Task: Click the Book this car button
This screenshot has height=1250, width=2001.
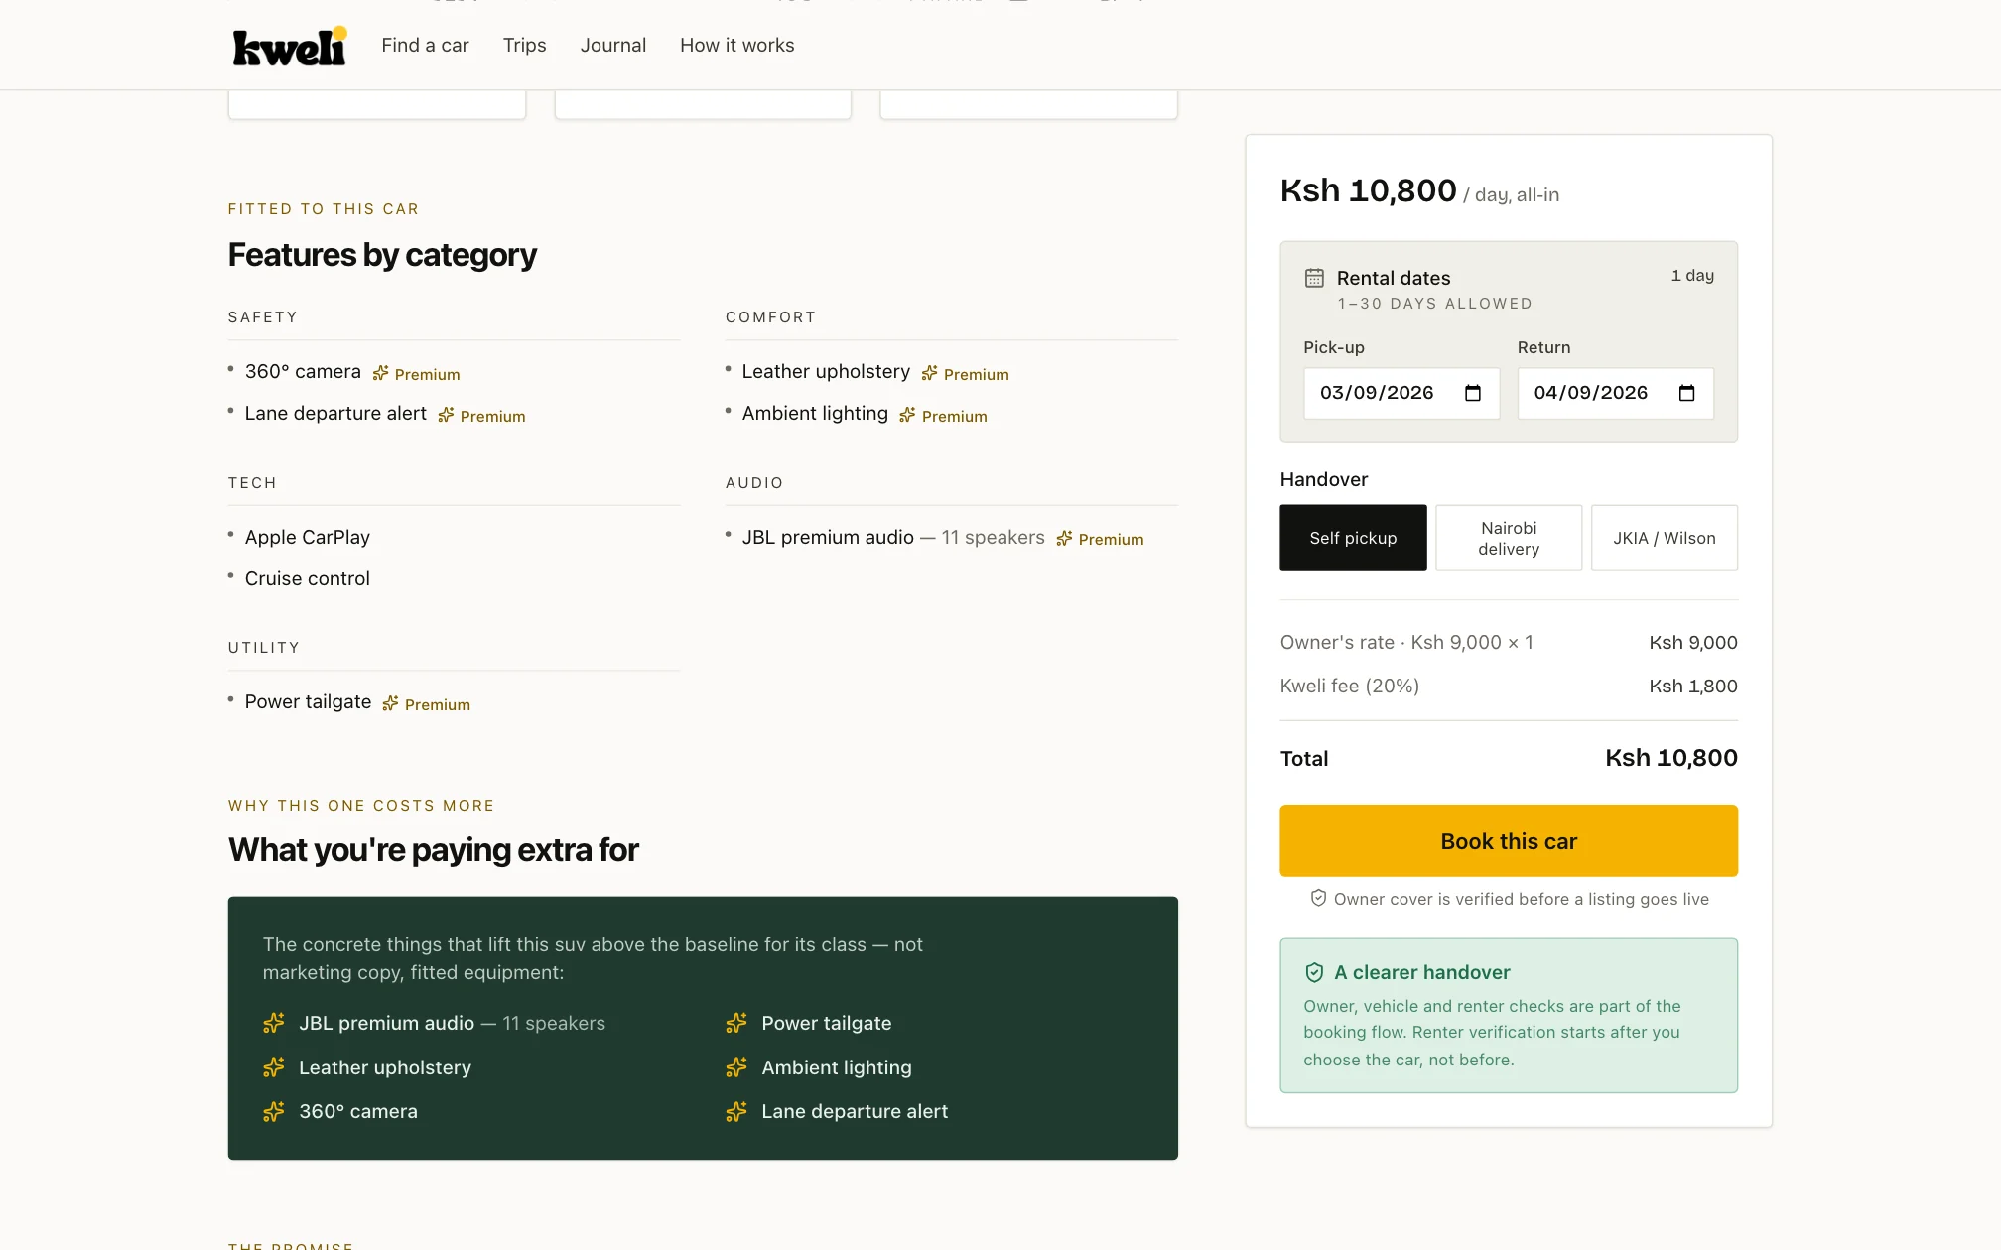Action: point(1509,841)
